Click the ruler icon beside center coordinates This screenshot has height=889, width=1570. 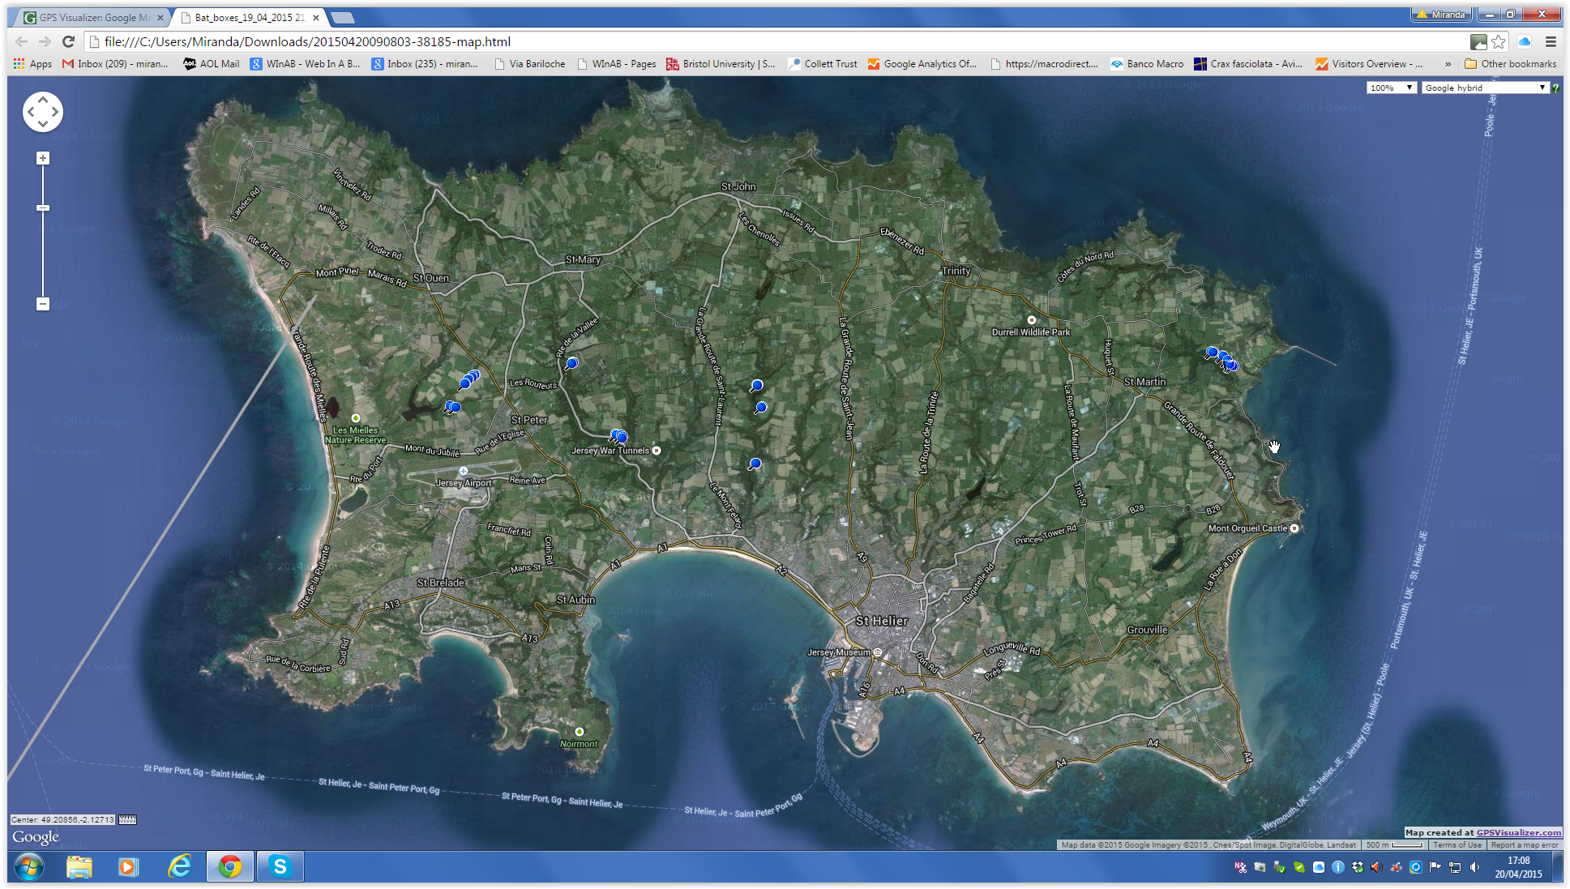tap(127, 819)
